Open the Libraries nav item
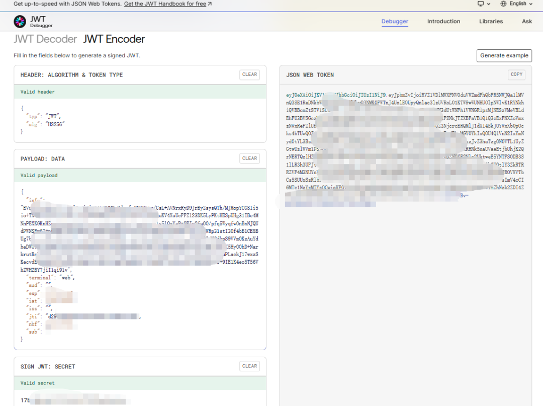Screen dimensions: 543x406 pos(491,21)
